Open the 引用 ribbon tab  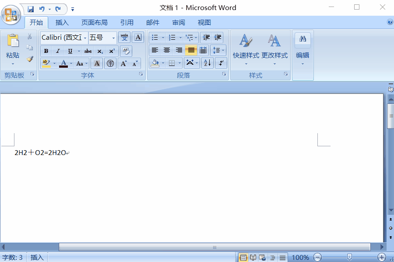(127, 23)
